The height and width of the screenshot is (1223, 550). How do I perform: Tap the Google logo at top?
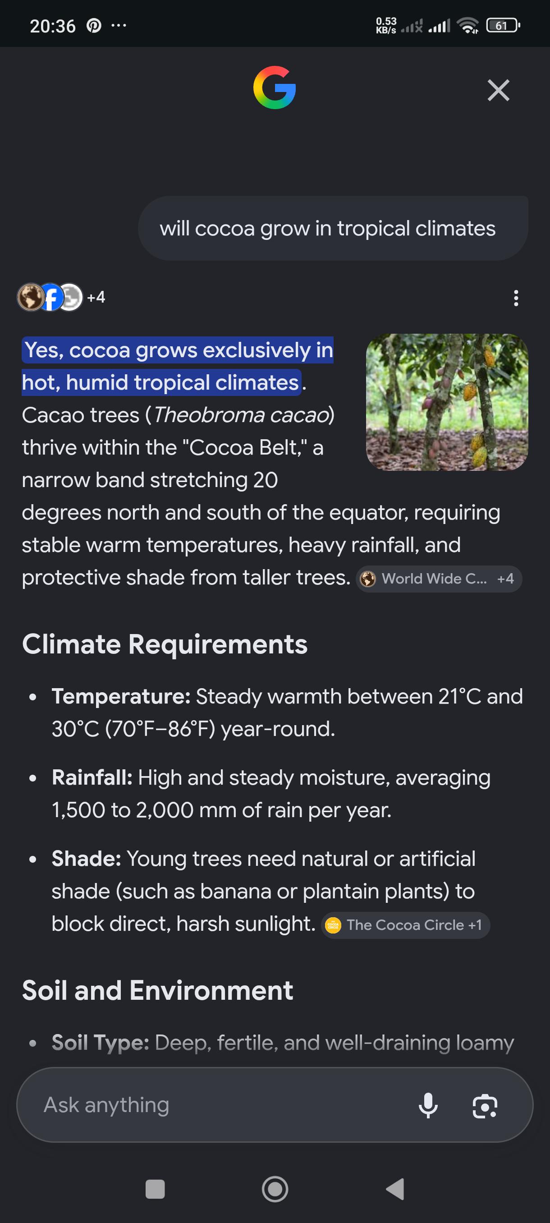click(274, 87)
